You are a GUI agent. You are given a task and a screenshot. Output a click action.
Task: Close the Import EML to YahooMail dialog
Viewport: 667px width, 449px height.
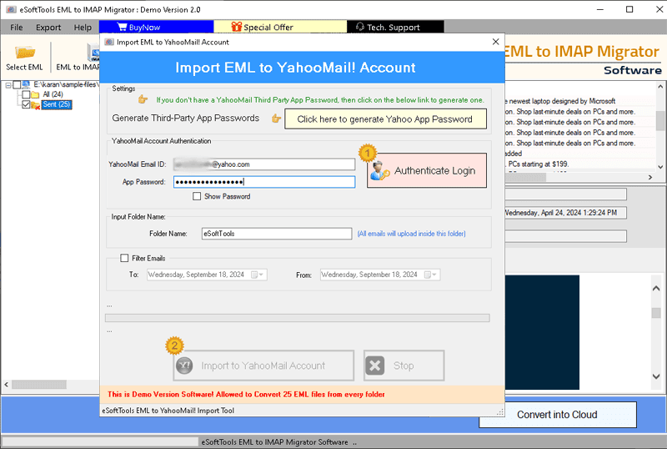(495, 42)
